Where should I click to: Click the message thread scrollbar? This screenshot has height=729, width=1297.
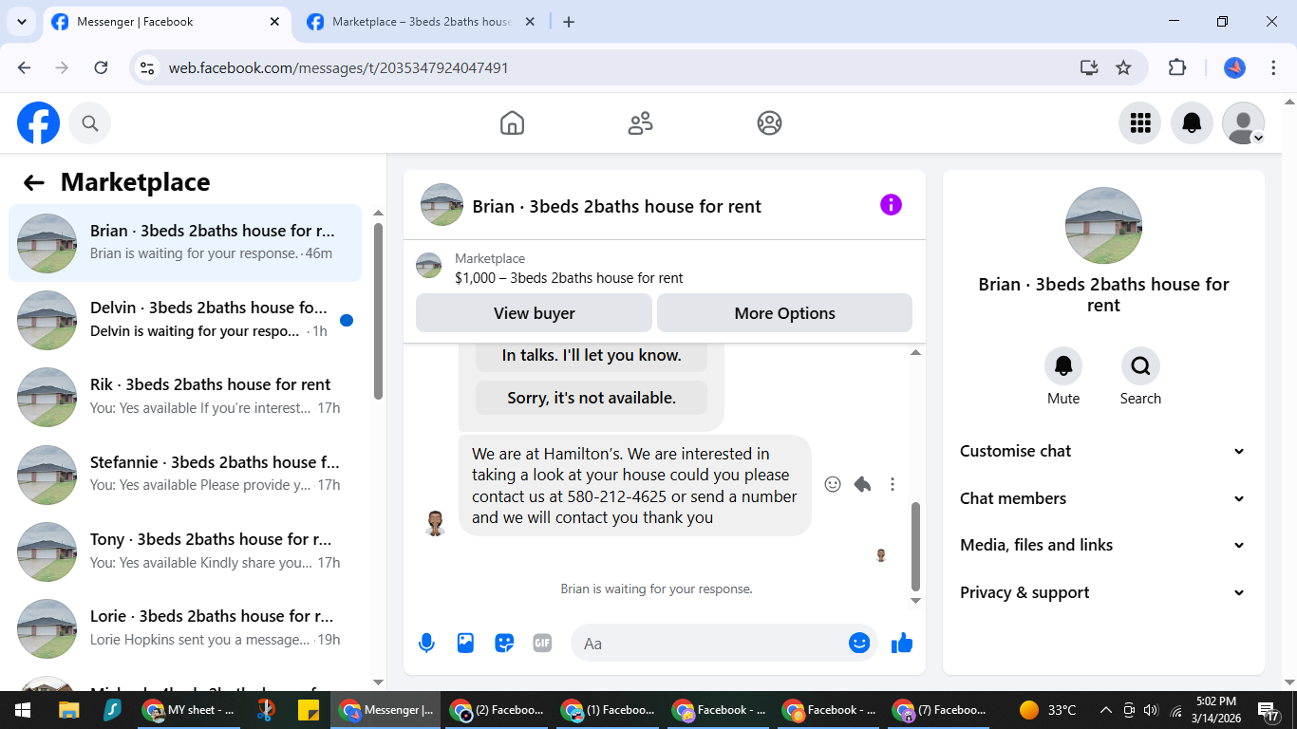[x=916, y=546]
